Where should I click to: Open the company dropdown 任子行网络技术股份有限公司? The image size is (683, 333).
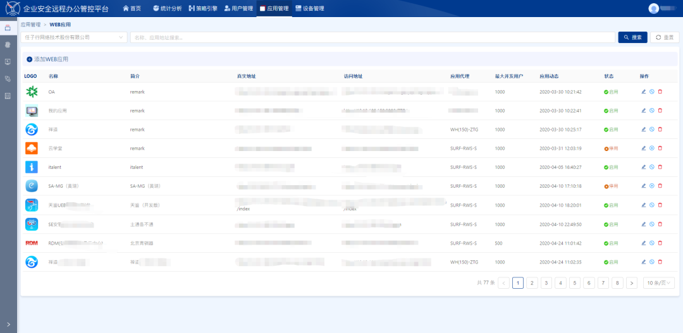click(74, 37)
